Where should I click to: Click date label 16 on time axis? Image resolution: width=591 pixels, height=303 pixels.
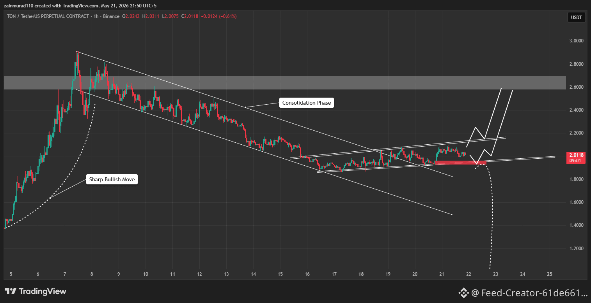point(307,274)
